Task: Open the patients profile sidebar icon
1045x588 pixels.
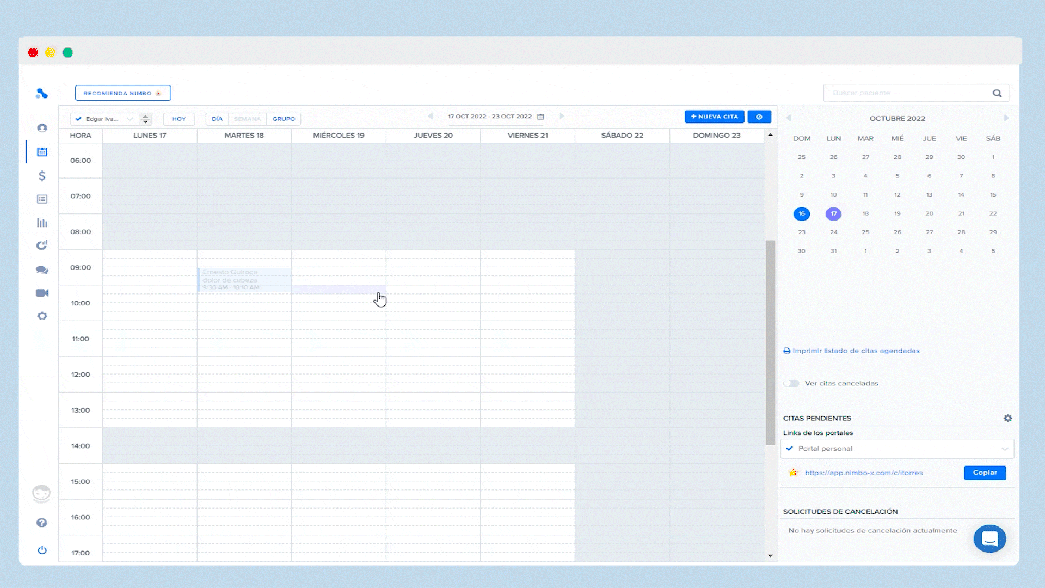Action: [x=42, y=128]
